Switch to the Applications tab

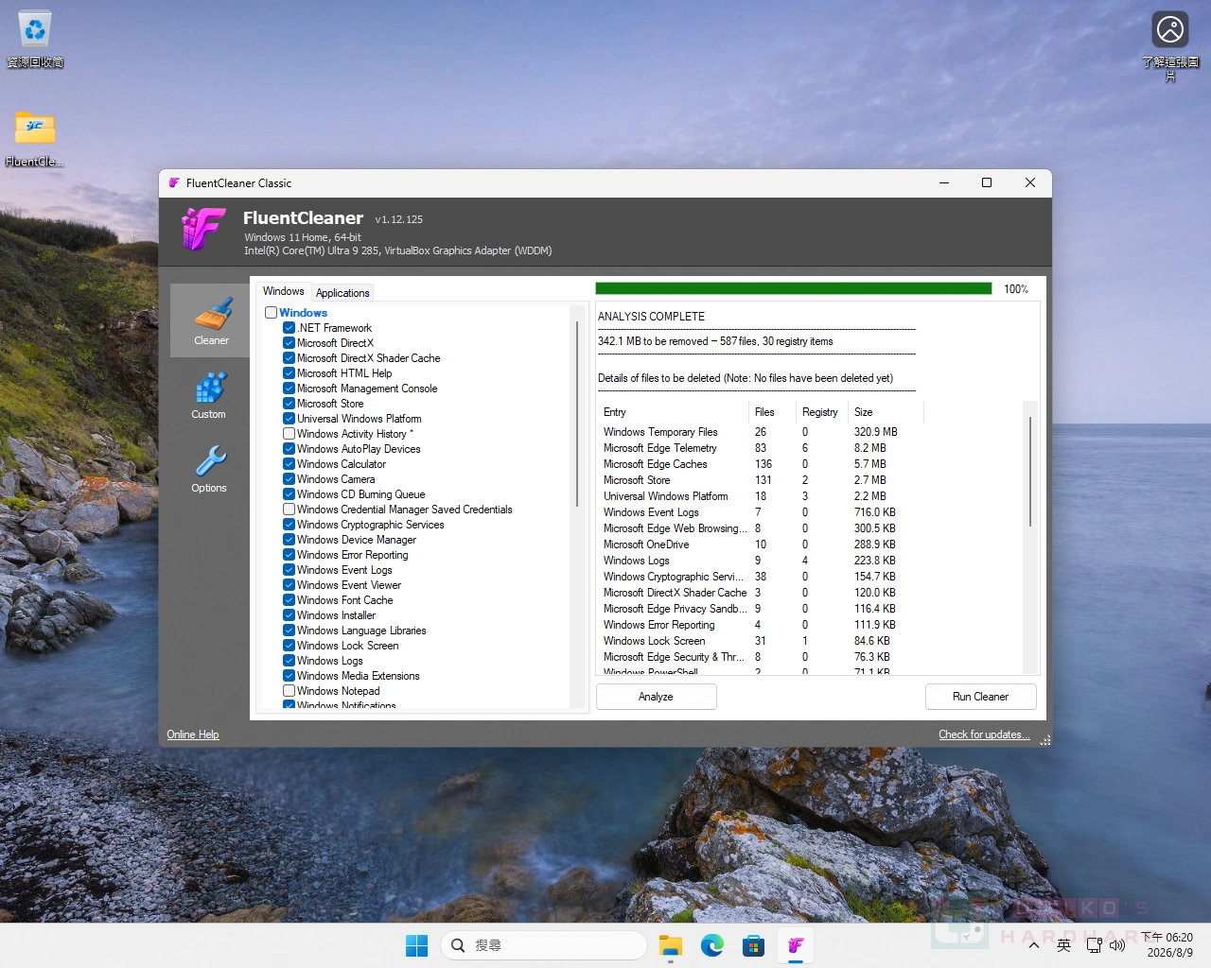342,293
